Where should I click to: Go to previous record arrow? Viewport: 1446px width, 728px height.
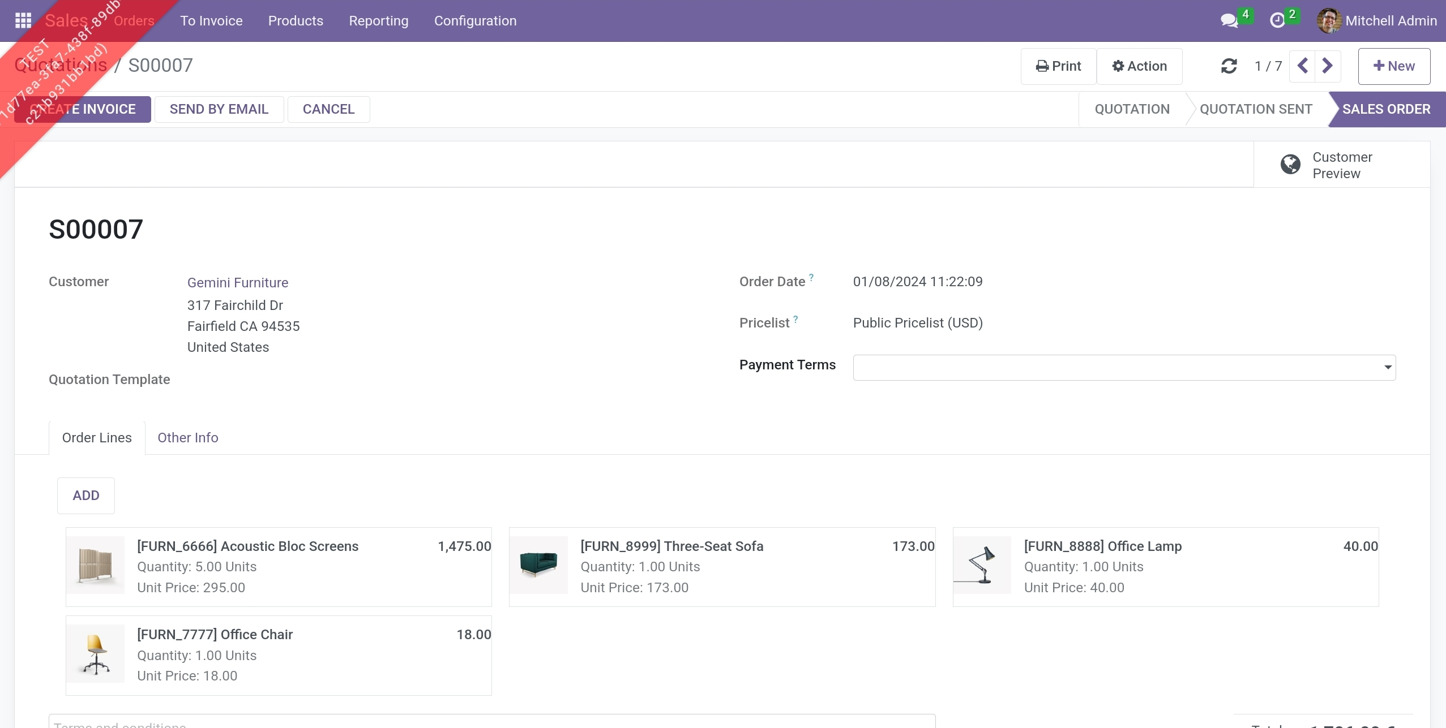click(1302, 66)
